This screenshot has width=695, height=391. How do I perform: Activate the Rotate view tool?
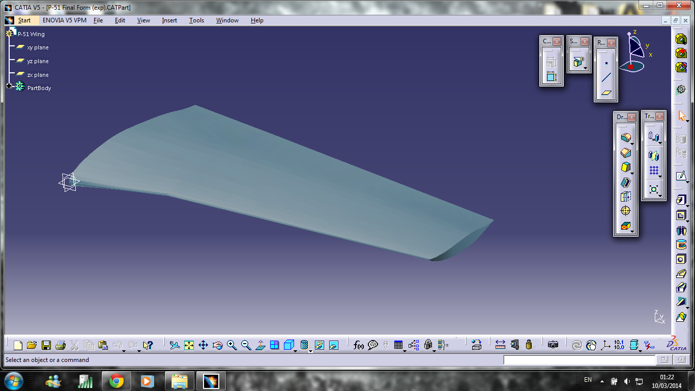[217, 345]
